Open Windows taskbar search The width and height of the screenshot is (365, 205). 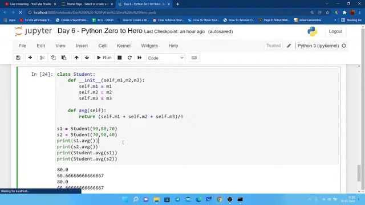click(136, 199)
